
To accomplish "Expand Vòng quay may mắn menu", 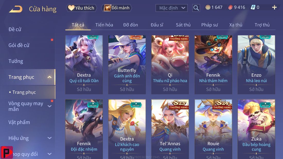I will [x=49, y=106].
